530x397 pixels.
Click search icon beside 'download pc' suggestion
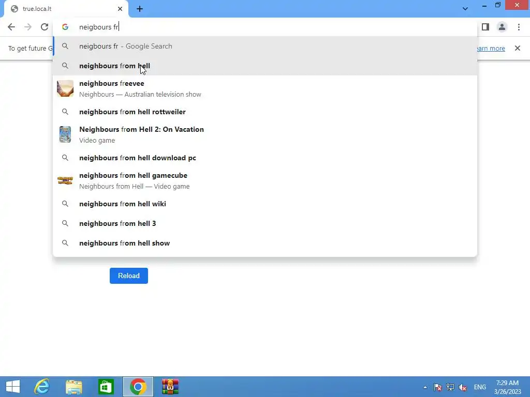click(65, 158)
